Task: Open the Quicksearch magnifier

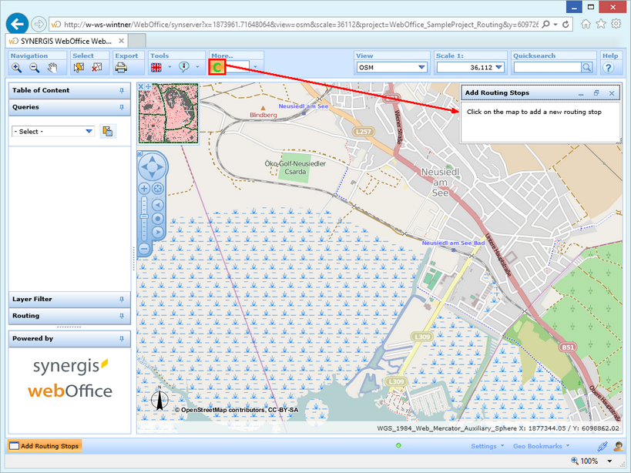Action: pyautogui.click(x=586, y=67)
